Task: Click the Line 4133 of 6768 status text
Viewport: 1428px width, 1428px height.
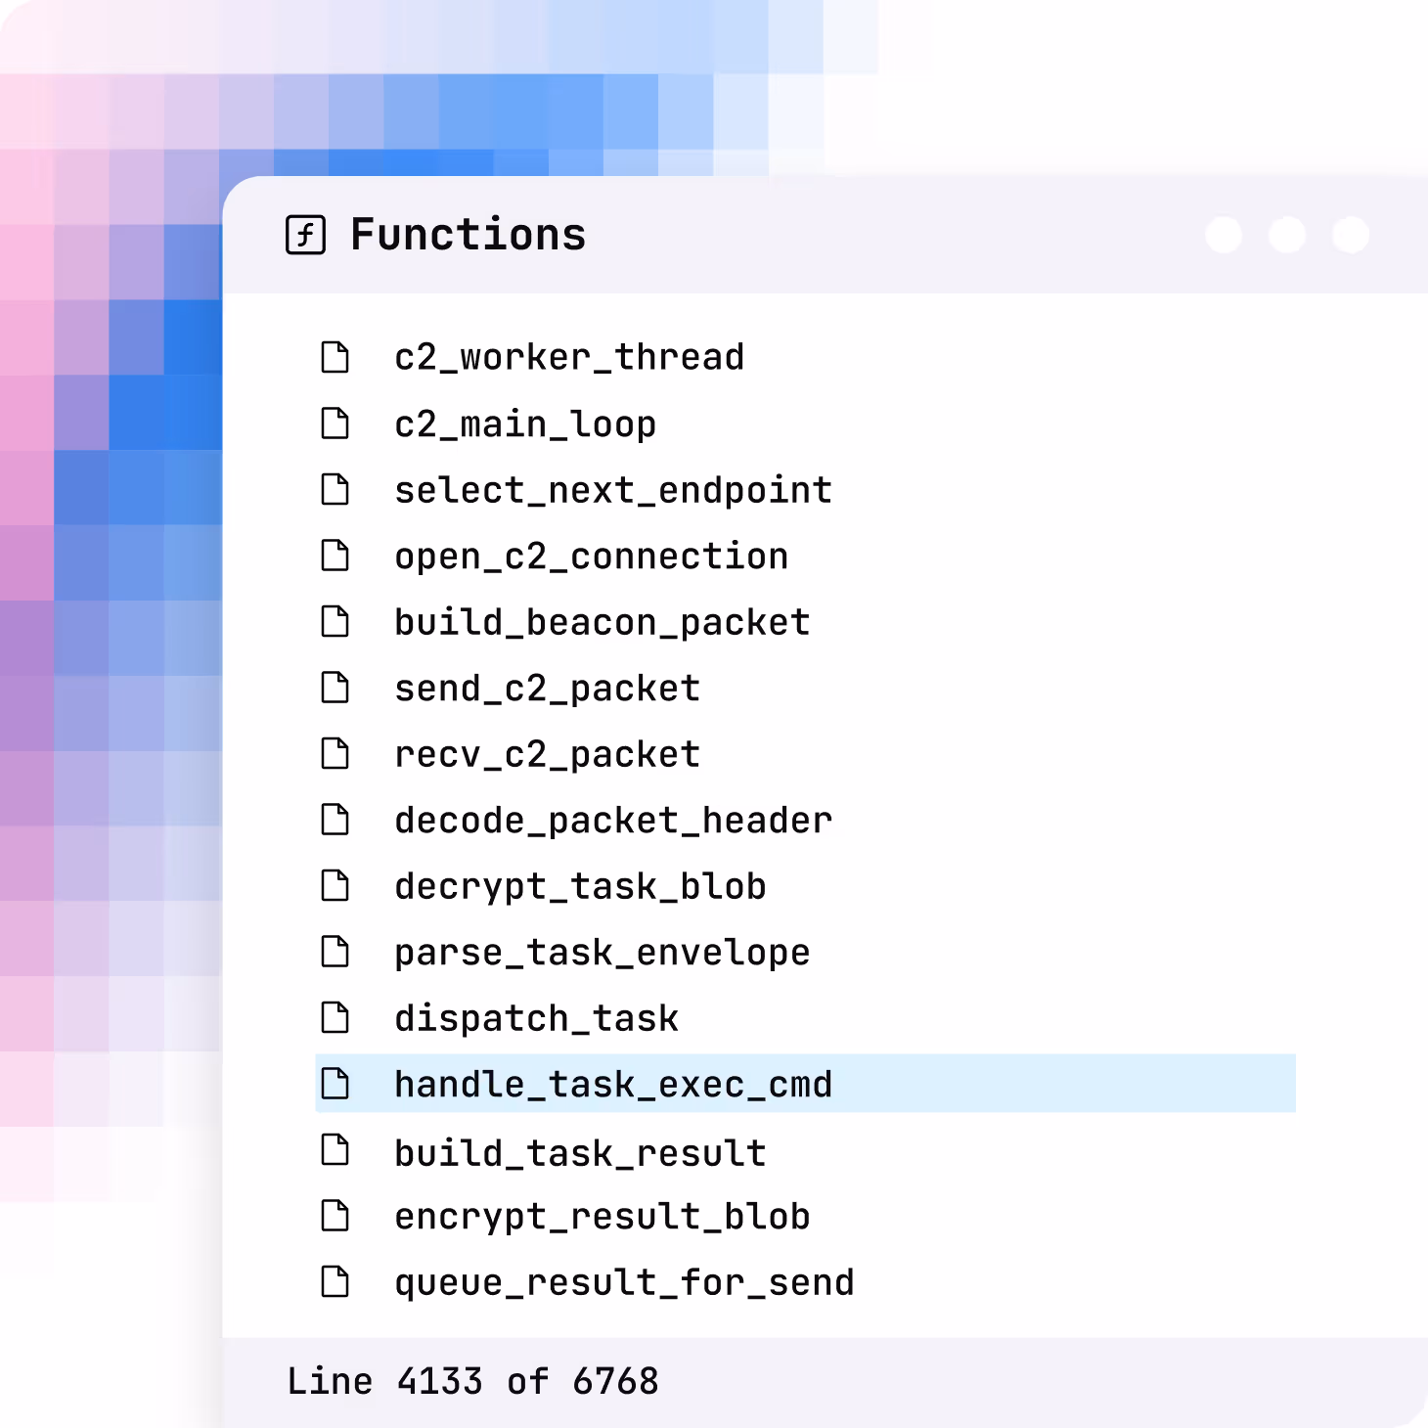Action: pos(473,1380)
